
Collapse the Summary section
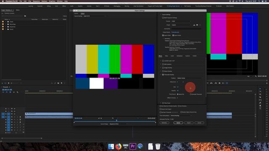point(164,39)
